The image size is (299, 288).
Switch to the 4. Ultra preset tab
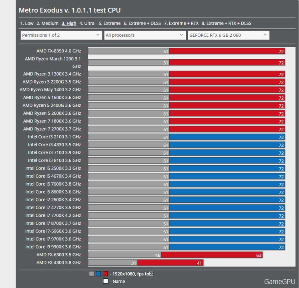87,23
